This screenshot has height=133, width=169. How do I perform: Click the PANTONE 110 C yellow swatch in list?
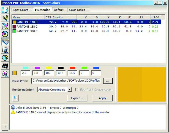(x=14, y=22)
